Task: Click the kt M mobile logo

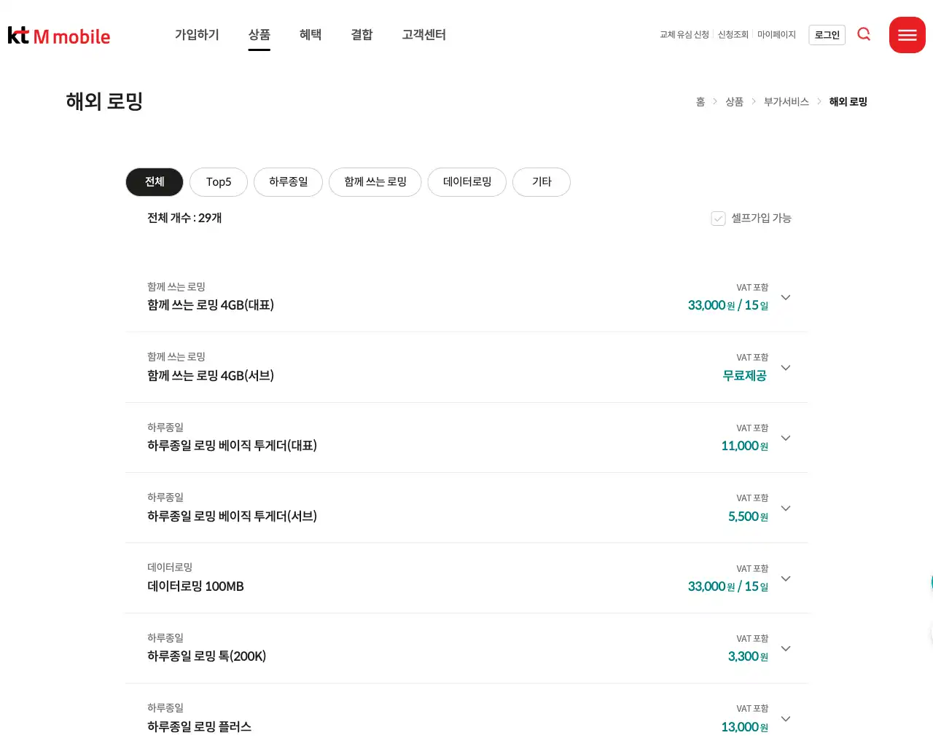Action: (58, 34)
